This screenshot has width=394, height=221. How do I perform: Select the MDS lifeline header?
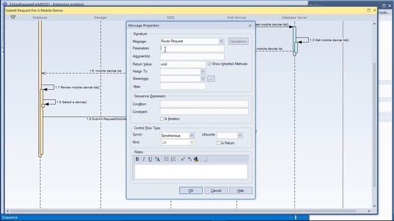coord(171,18)
